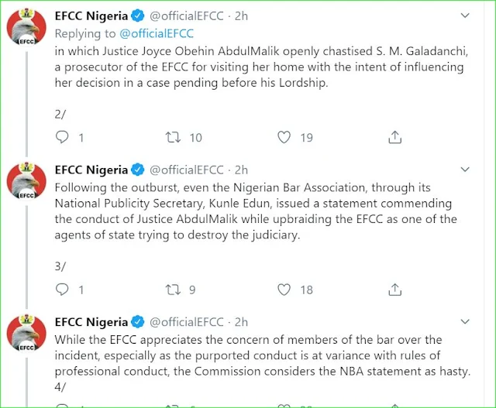This screenshot has height=408, width=496.
Task: Open EFCC Nigeria profile name in first tweet
Action: (x=91, y=15)
